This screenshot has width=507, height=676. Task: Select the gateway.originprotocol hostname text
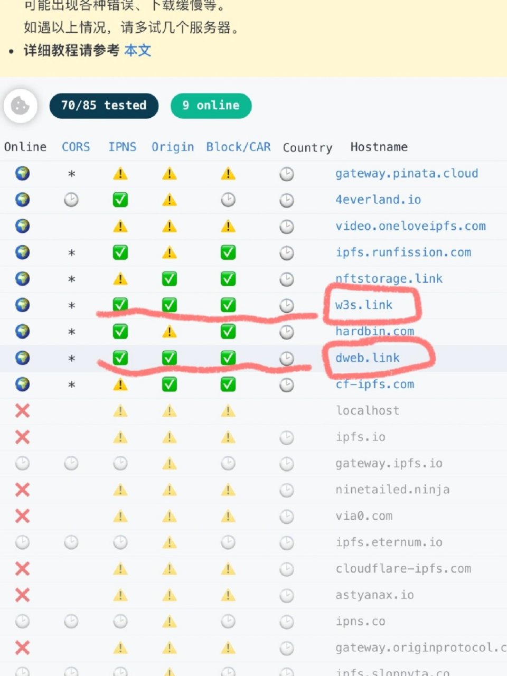[421, 648]
